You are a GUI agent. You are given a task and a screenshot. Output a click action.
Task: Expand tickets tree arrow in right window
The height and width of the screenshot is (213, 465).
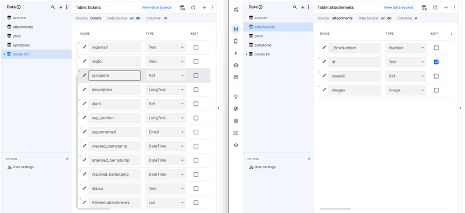point(246,54)
